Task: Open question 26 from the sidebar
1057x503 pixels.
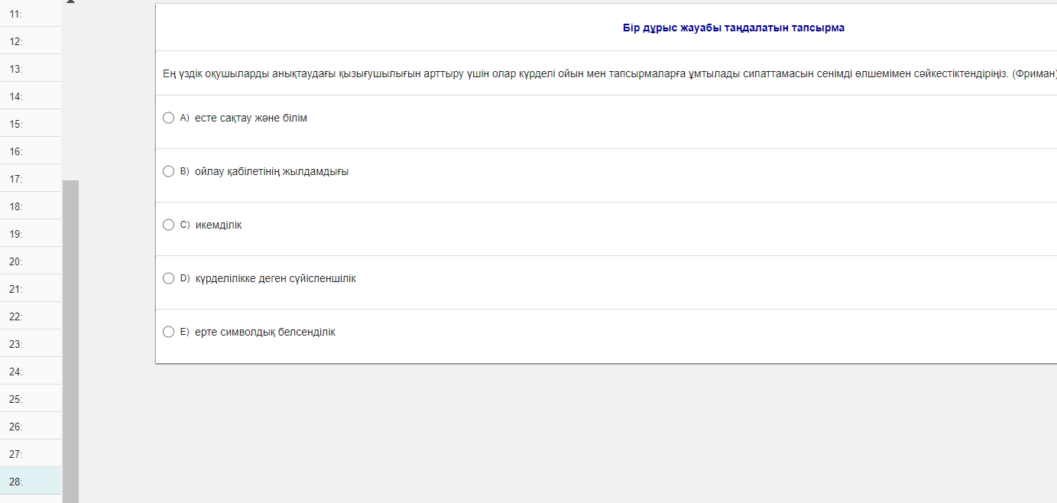Action: [31, 427]
